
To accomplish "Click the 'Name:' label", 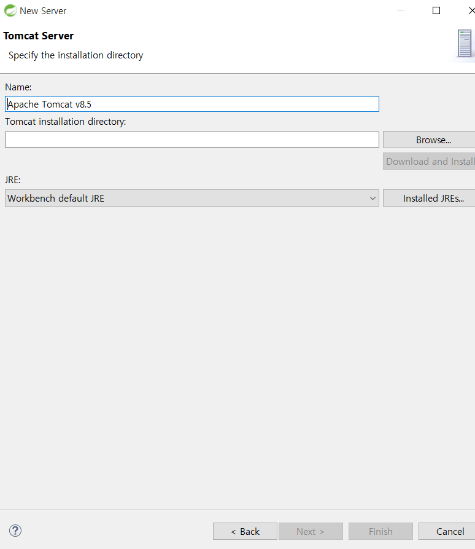I will tap(18, 87).
